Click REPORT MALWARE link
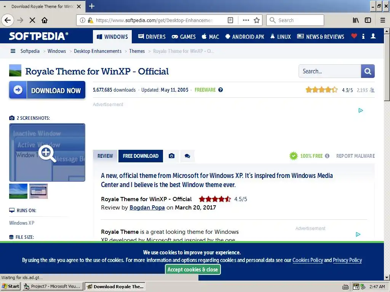Screen dimensions: 390x292 pos(355,156)
